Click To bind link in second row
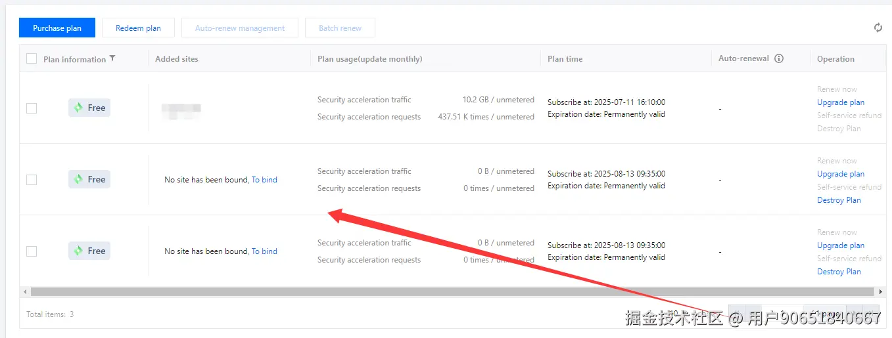Screen dimensions: 892x338 (x=264, y=180)
